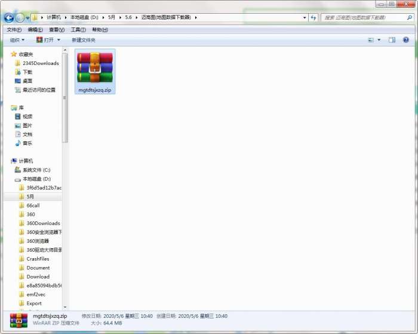Screen dimensions: 418x334
Task: Click the WinRAR icon in details pane
Action: pos(19,320)
